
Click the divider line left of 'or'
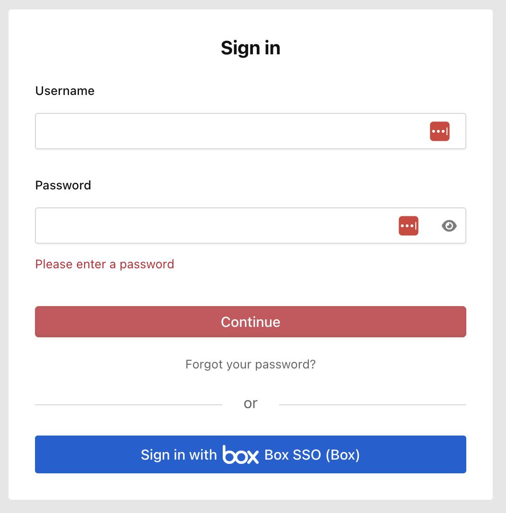click(128, 405)
